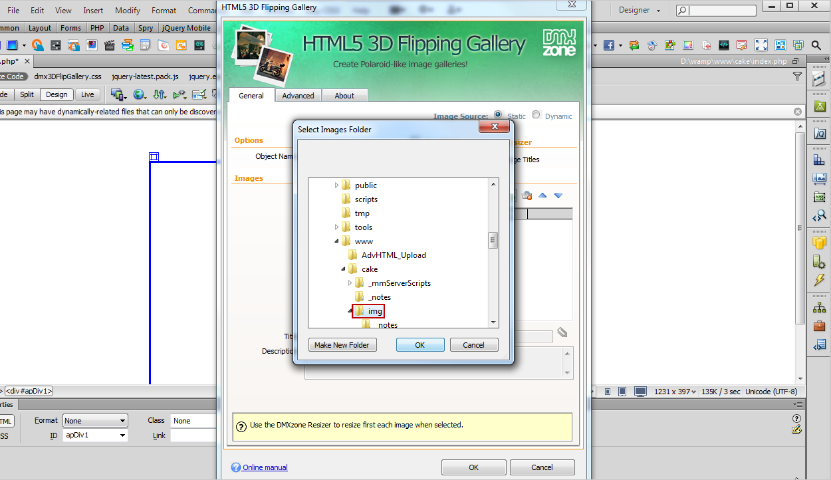Click the move image down arrow
The height and width of the screenshot is (480, 831).
click(558, 195)
